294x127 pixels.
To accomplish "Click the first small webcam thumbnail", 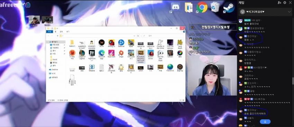I will tap(34, 20).
